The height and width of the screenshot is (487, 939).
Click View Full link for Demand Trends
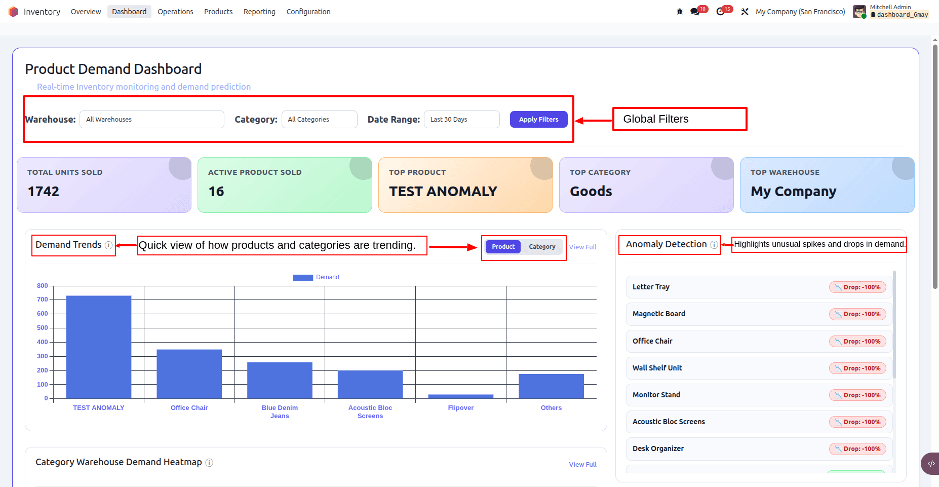pyautogui.click(x=582, y=247)
